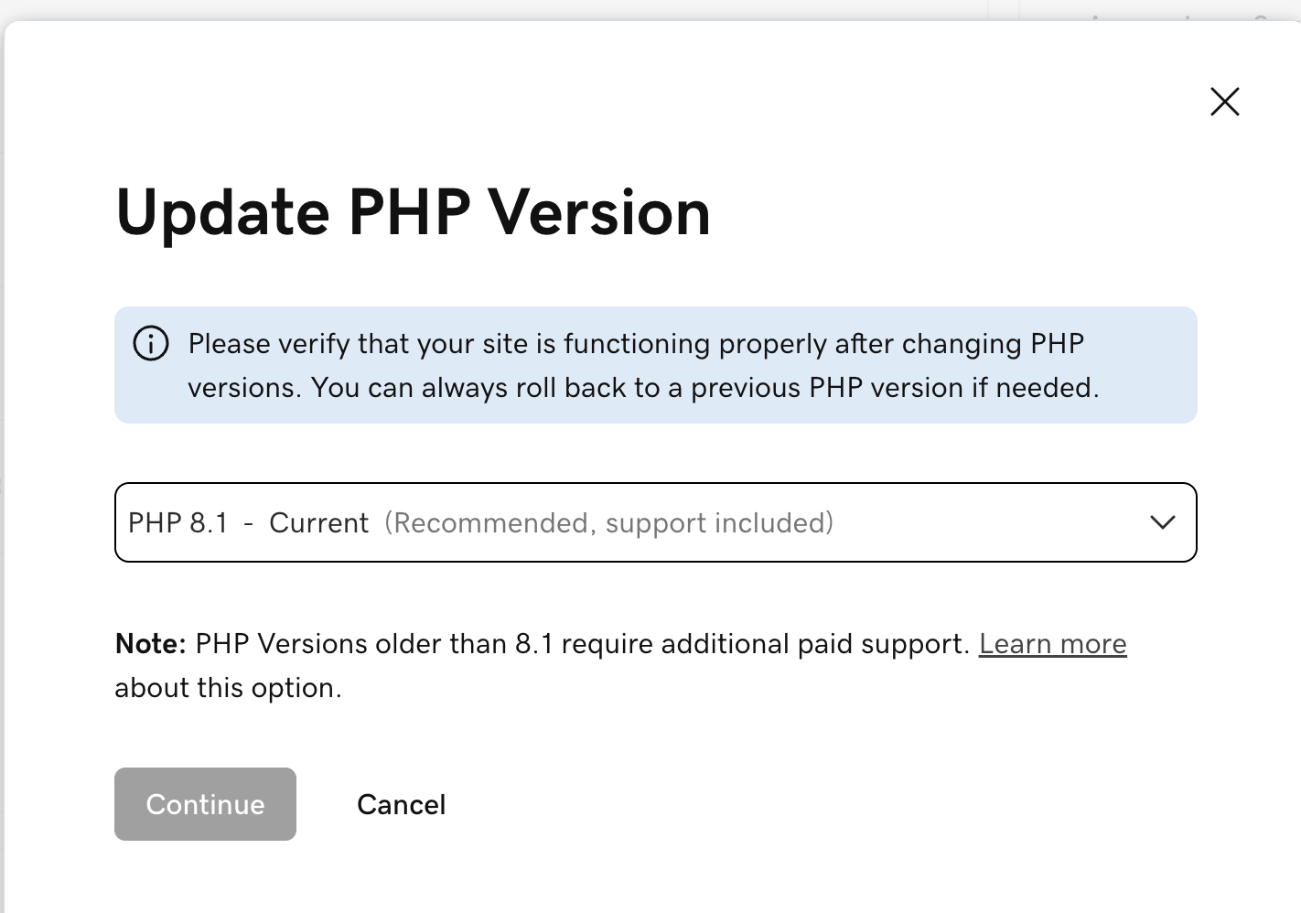
Task: Tap the info badge next to the verification message
Action: [x=150, y=343]
